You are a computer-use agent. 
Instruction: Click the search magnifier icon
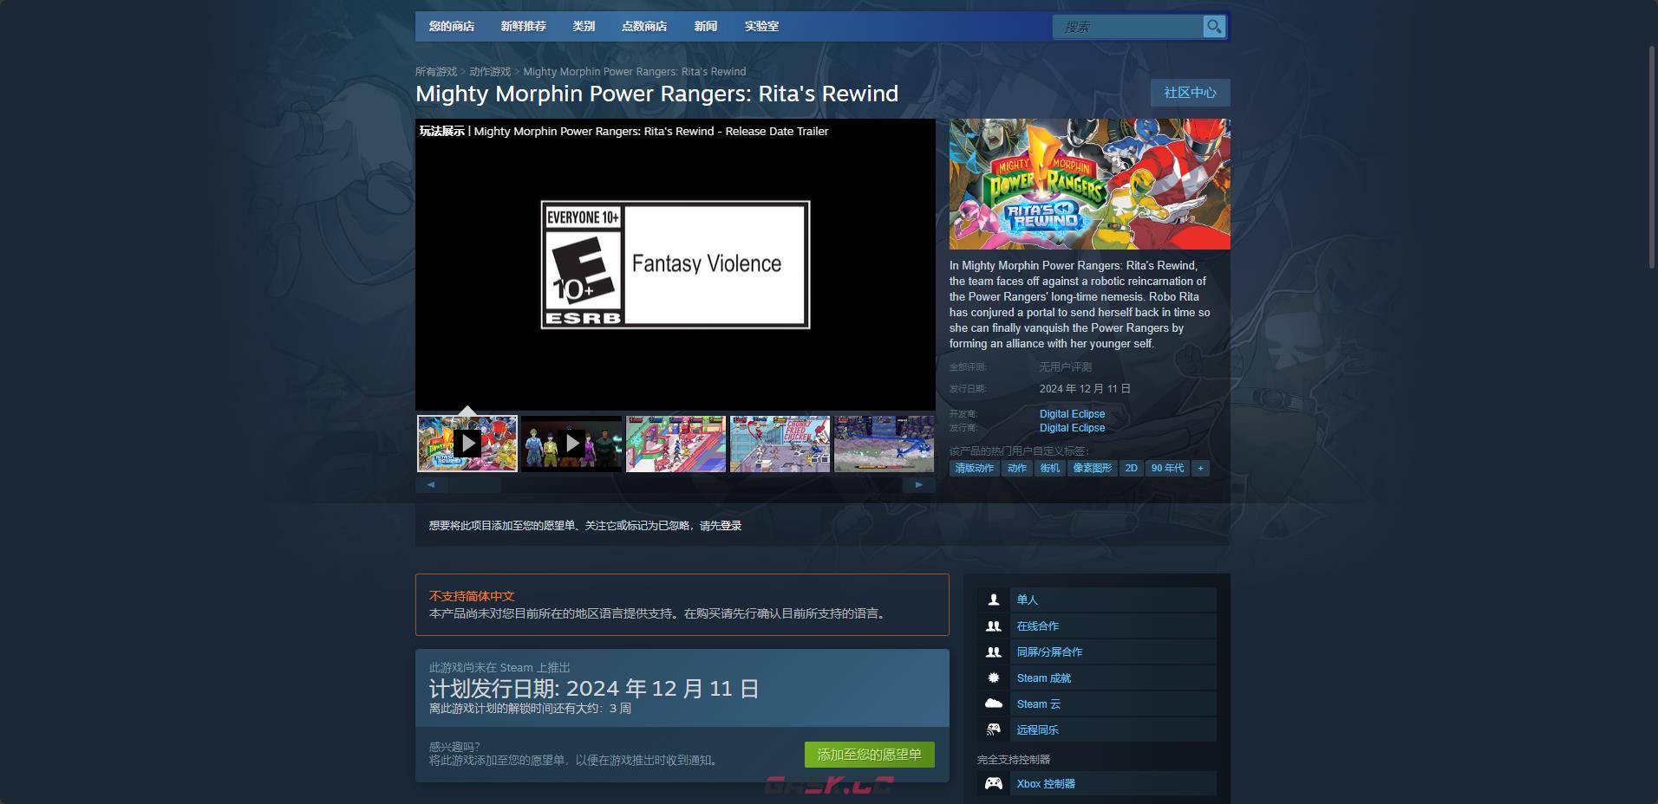1214,27
